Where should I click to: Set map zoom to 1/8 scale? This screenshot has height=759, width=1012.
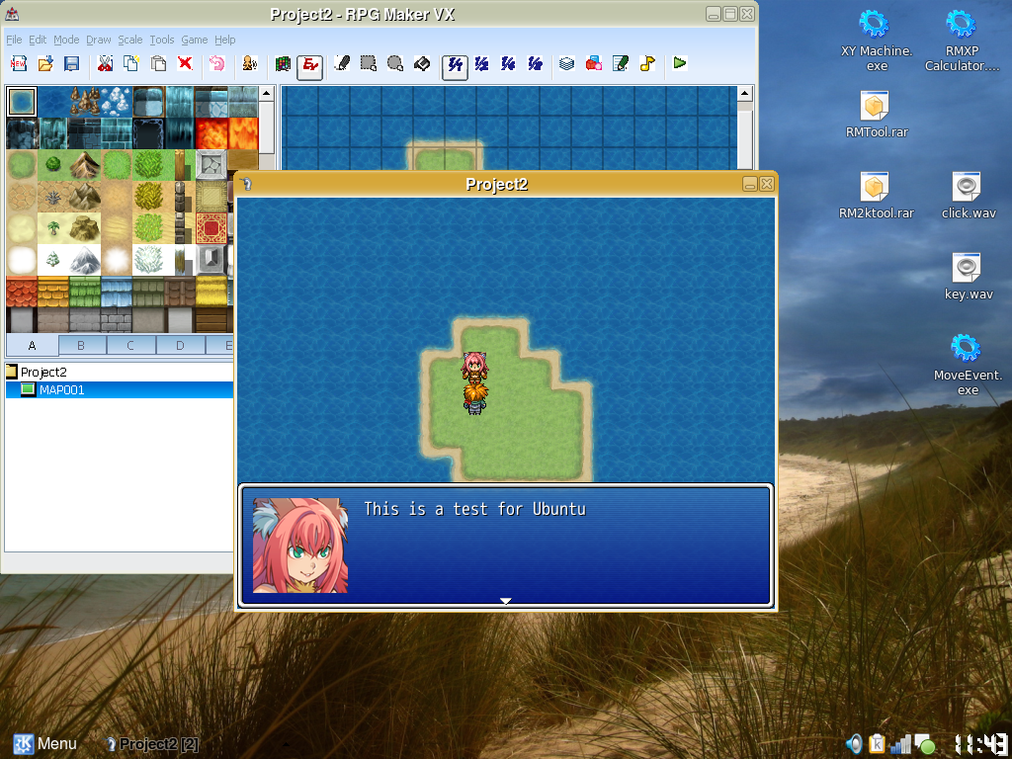[x=535, y=63]
